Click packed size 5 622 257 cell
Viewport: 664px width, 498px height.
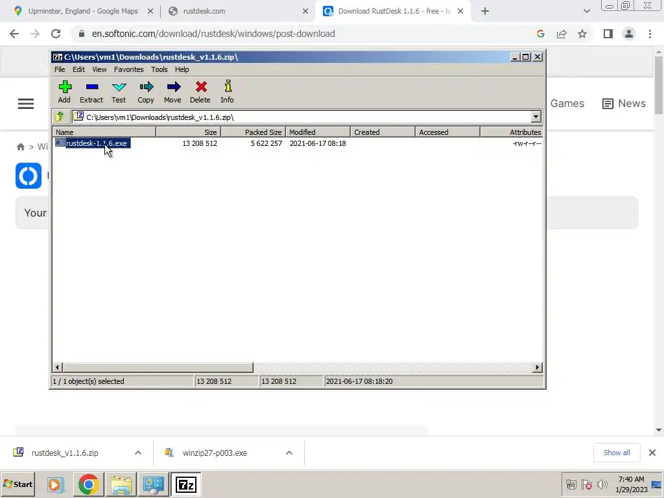pos(267,143)
